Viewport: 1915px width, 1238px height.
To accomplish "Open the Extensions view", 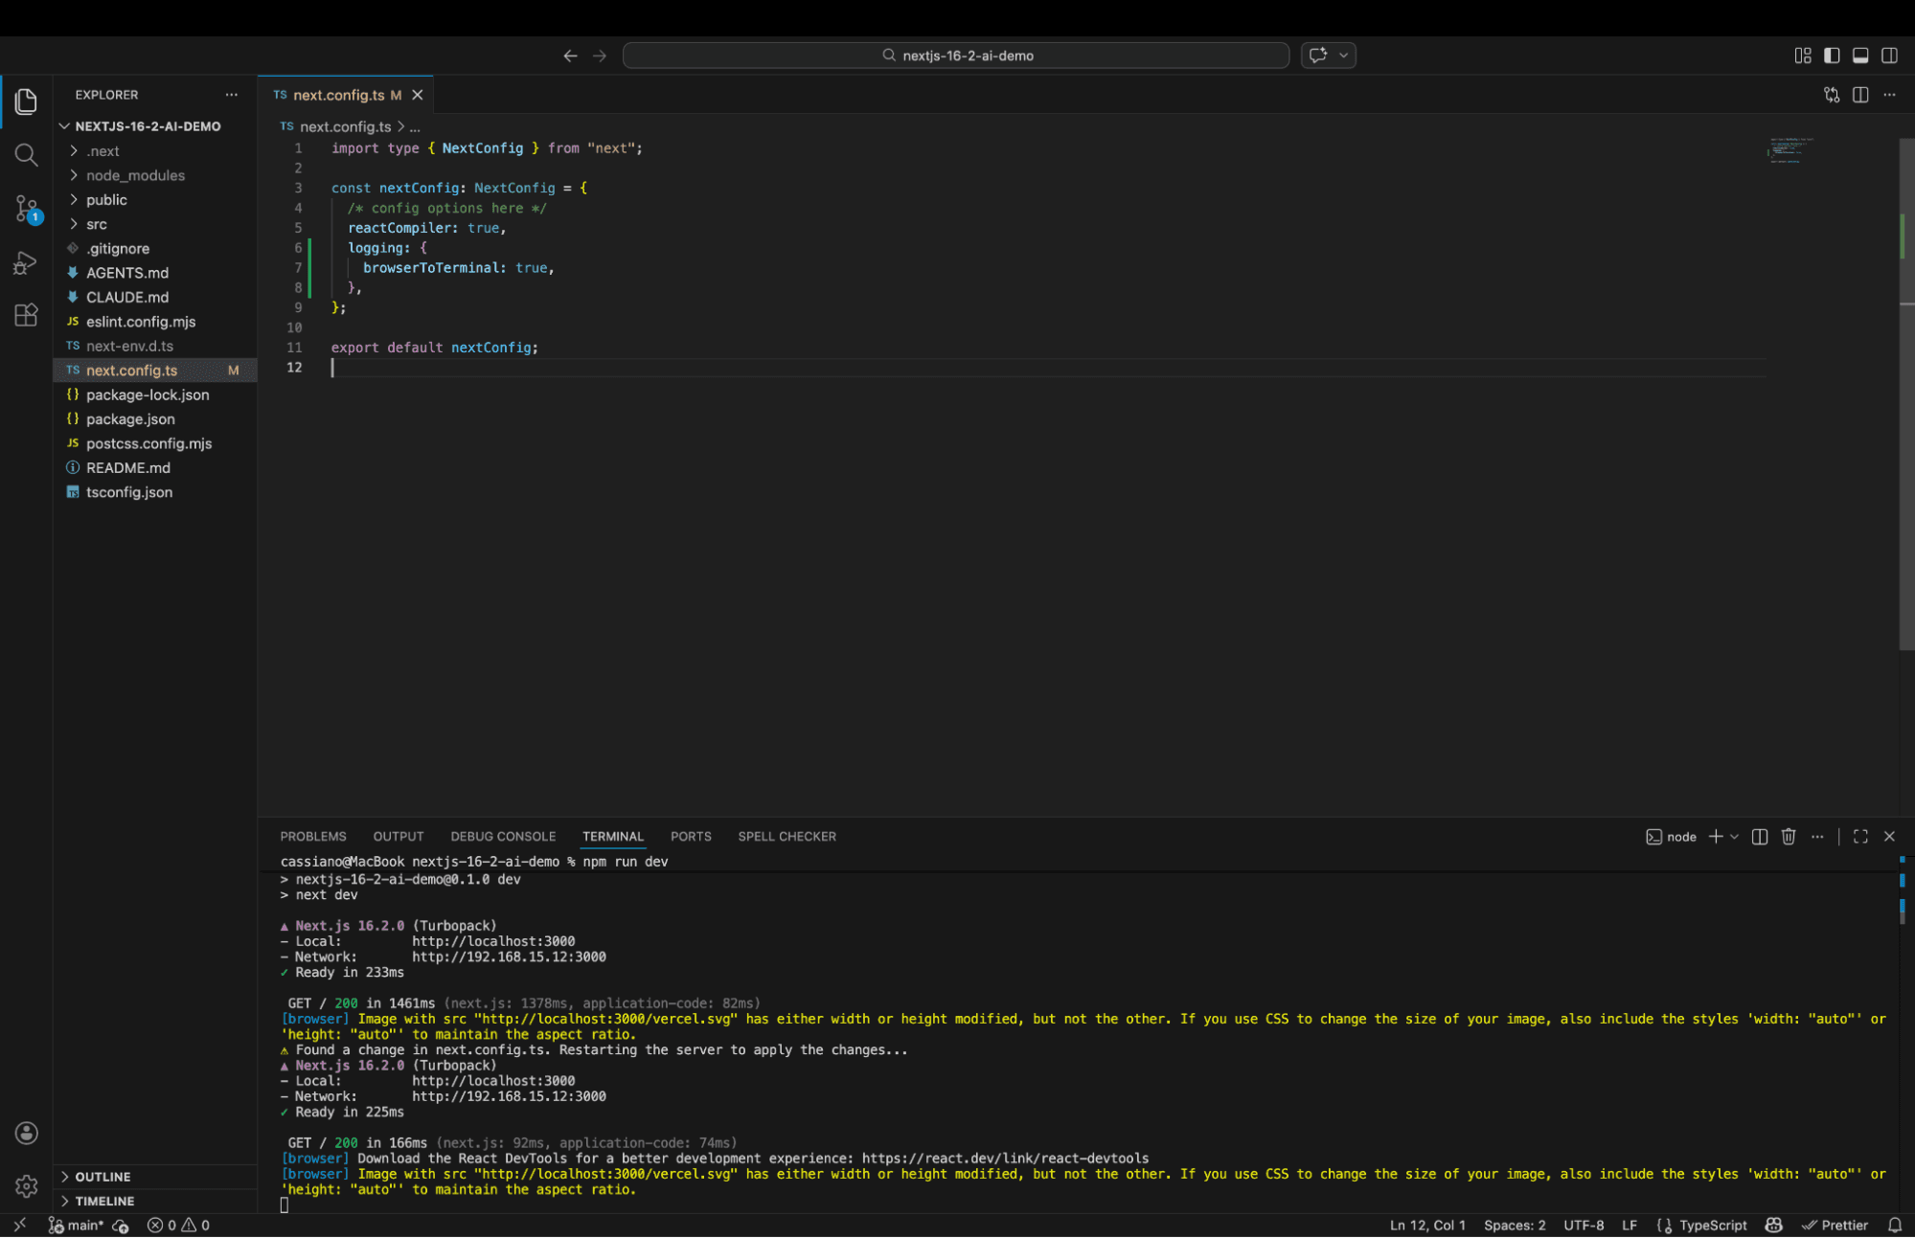I will tap(26, 315).
